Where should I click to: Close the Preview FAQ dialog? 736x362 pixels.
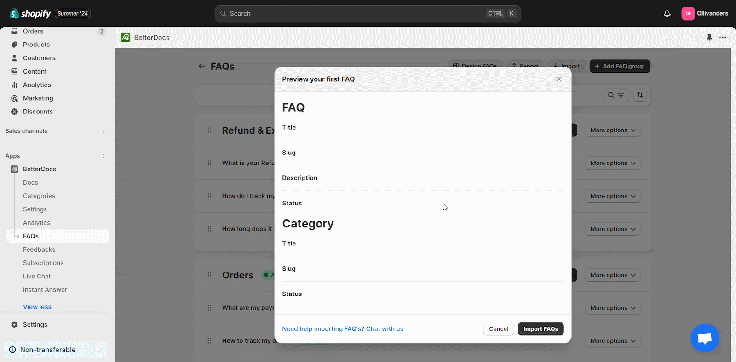coord(559,79)
